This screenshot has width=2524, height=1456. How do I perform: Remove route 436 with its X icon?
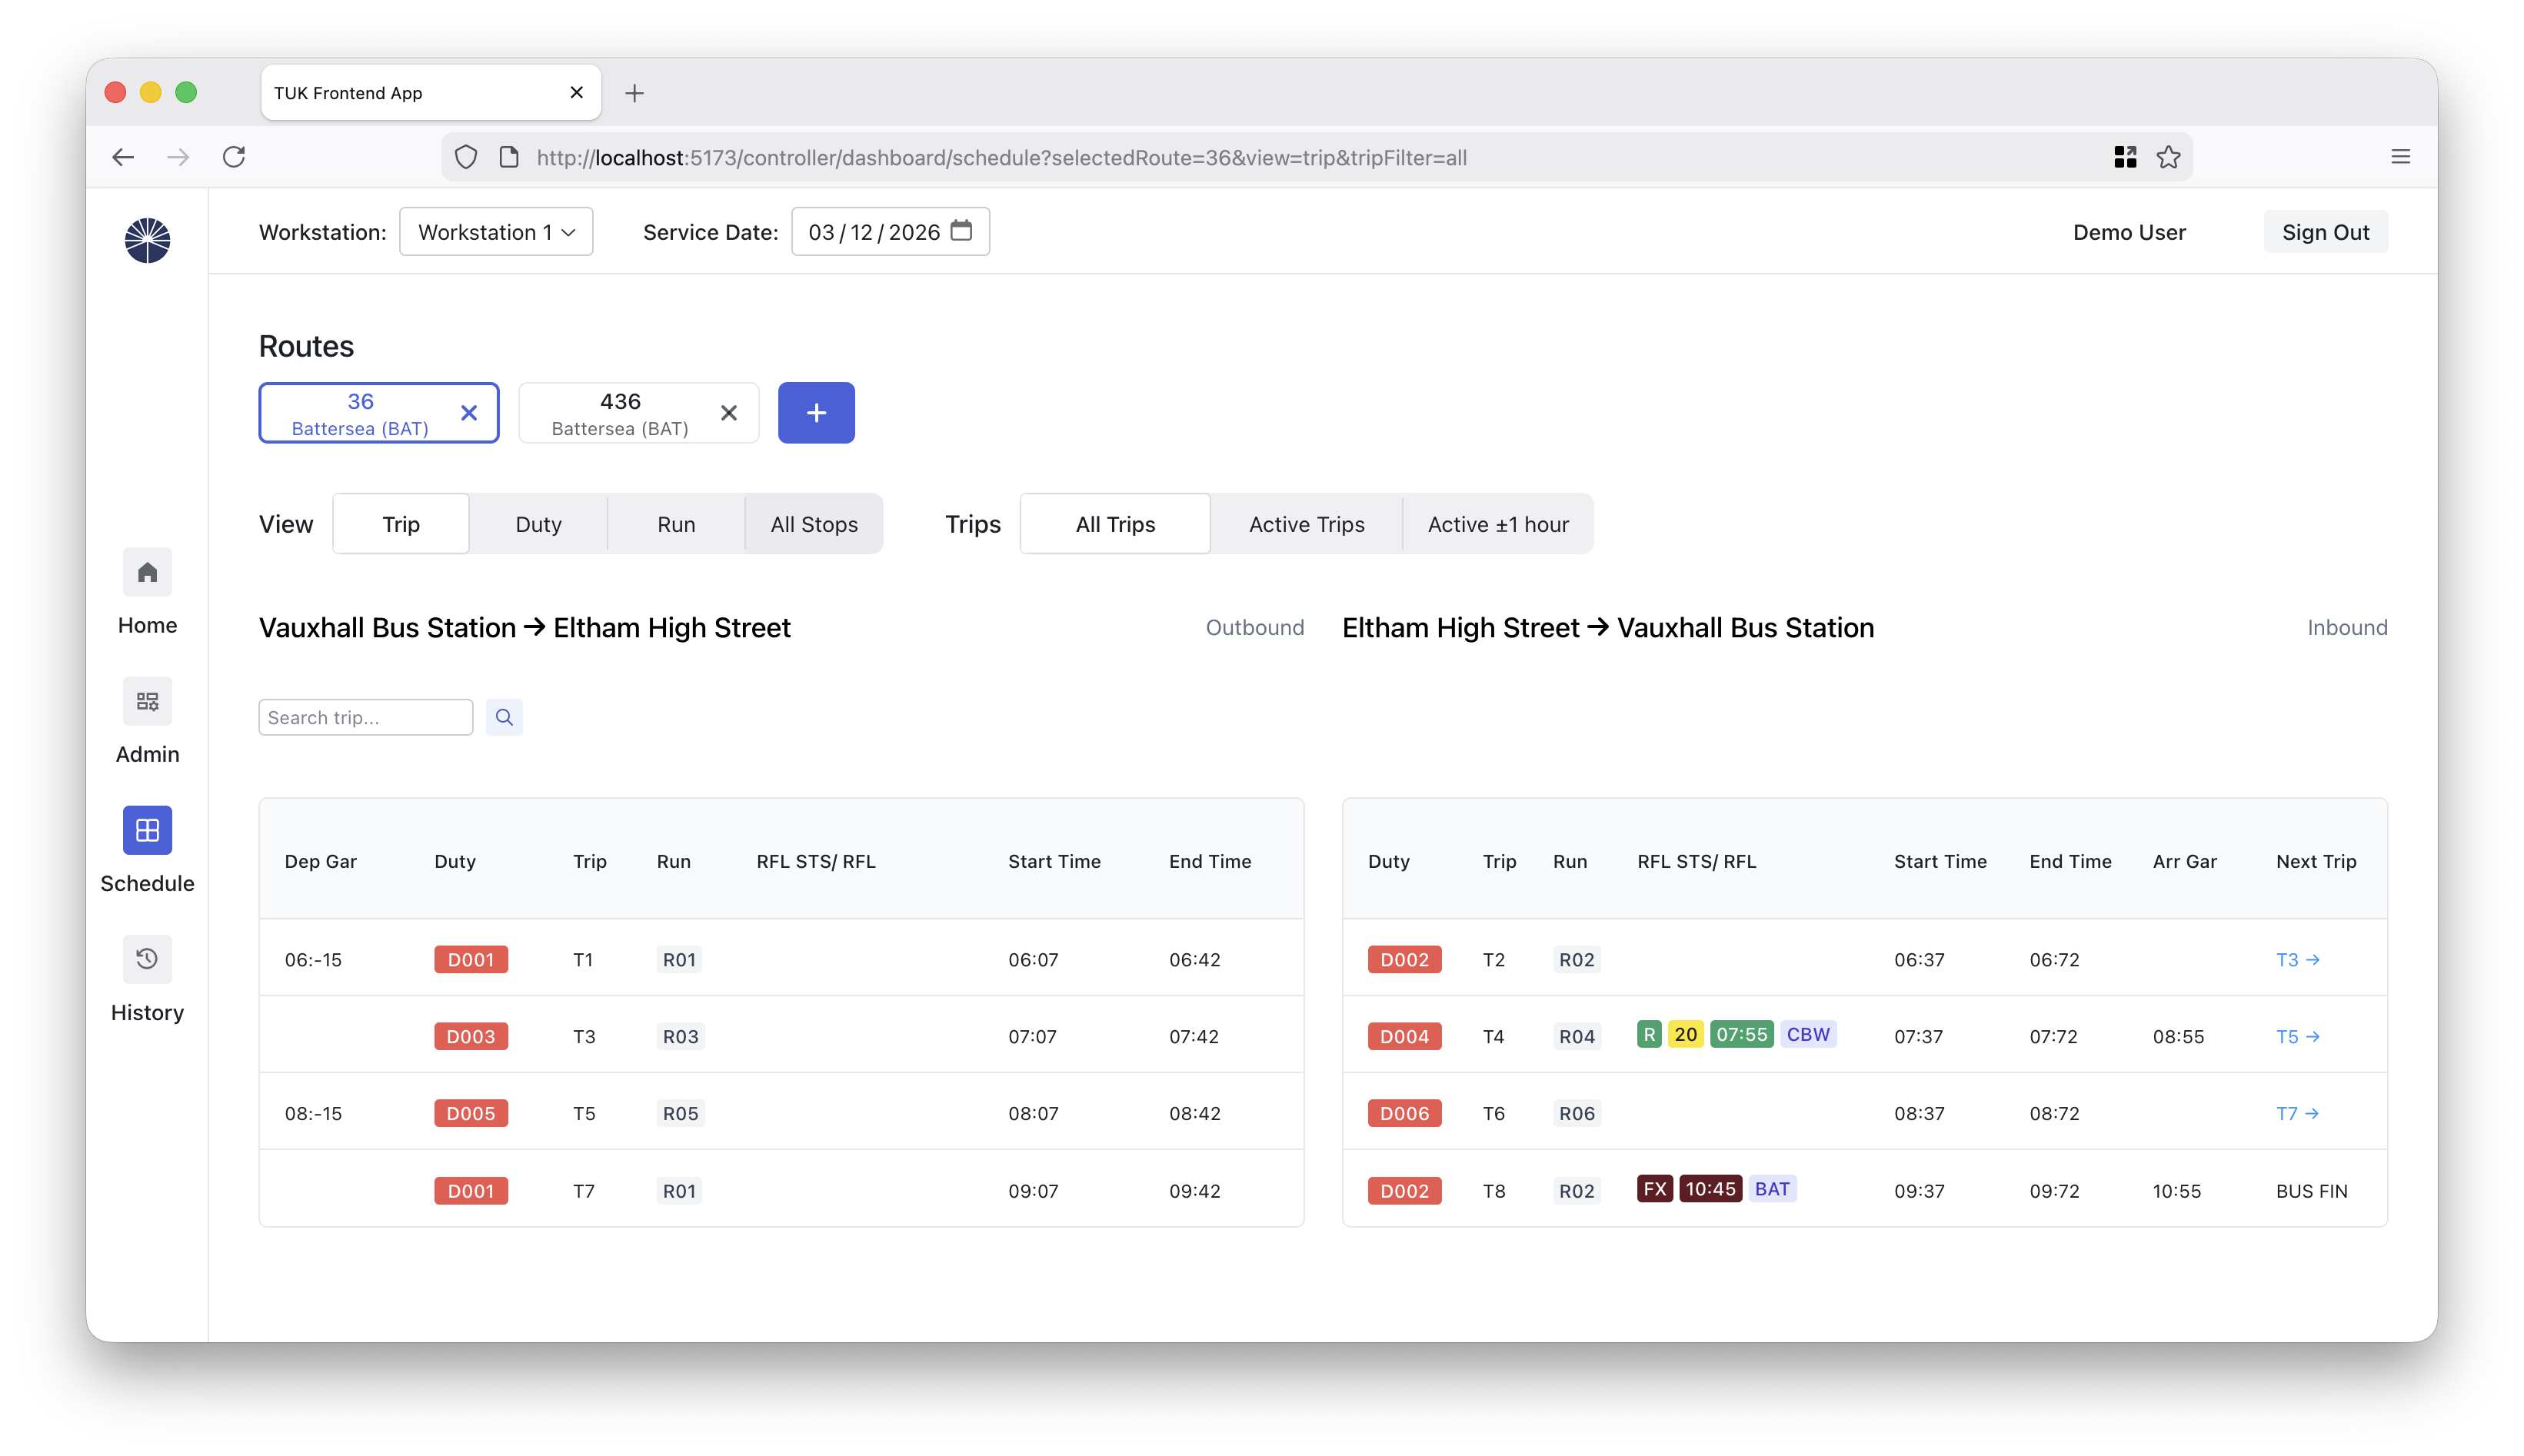pos(728,413)
